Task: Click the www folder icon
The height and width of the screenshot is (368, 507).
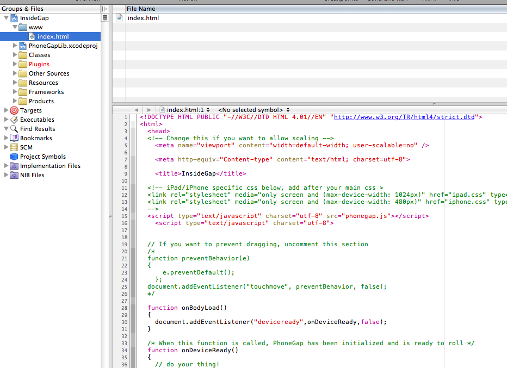Action: pyautogui.click(x=23, y=27)
